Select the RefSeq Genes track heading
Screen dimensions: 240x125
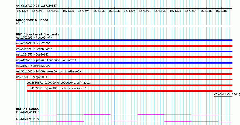click(x=27, y=109)
